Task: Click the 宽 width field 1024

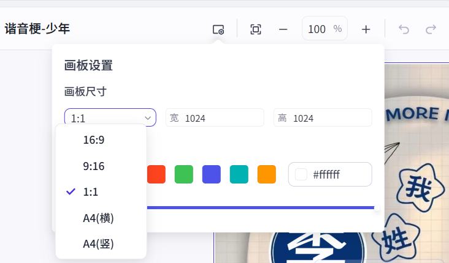Action: click(215, 117)
